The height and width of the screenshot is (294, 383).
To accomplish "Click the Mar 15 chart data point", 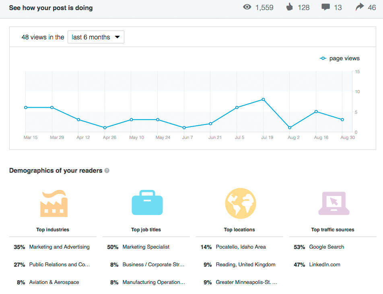I will click(x=26, y=107).
